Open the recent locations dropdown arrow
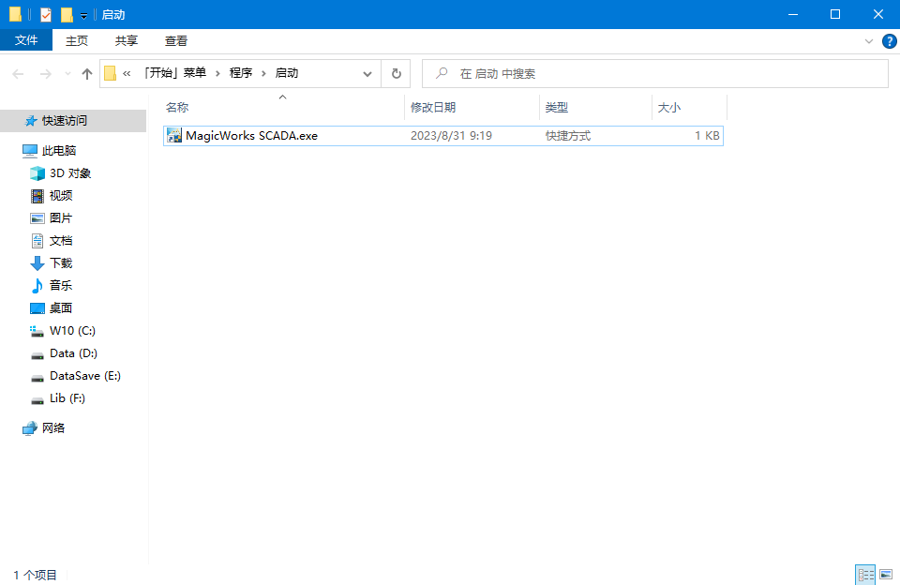900x585 pixels. coord(67,73)
